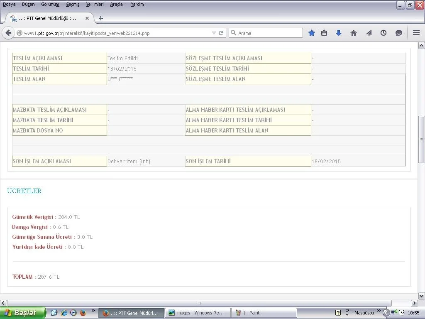Expand hidden quick launch icons chevron
The image size is (425, 319).
click(x=93, y=311)
